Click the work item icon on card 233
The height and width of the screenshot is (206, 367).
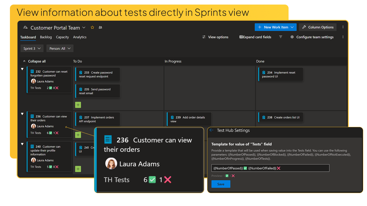click(81, 72)
